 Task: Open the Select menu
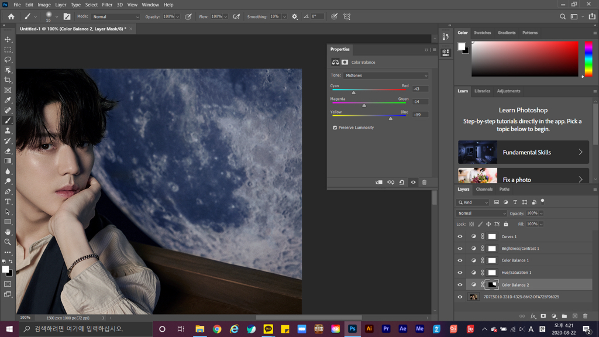[x=91, y=5]
